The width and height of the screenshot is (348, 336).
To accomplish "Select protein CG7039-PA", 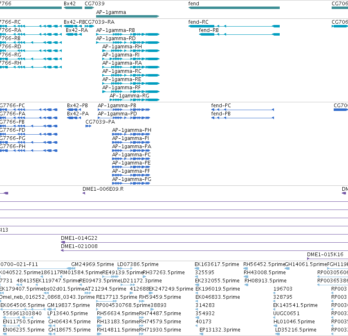I will [x=100, y=122].
